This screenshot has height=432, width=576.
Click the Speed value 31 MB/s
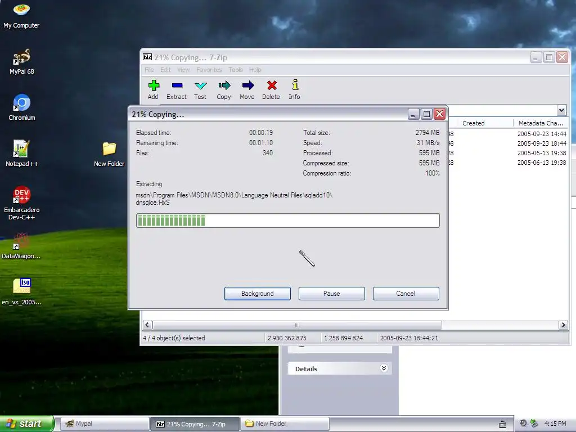tap(428, 142)
